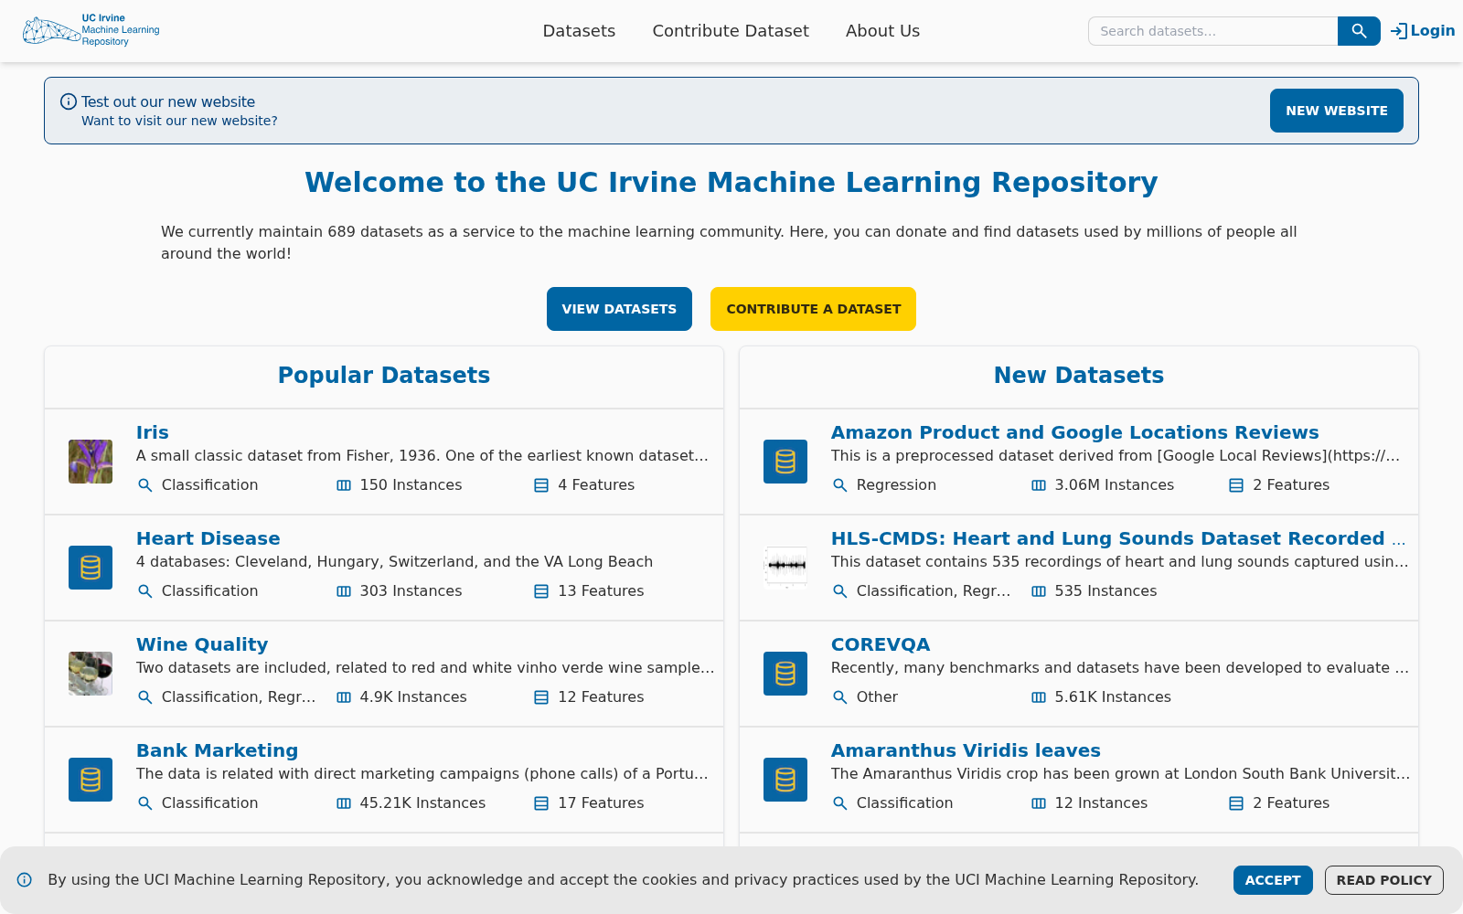Click the instances icon beside 12 Instances
Image resolution: width=1463 pixels, height=914 pixels.
(x=1039, y=803)
